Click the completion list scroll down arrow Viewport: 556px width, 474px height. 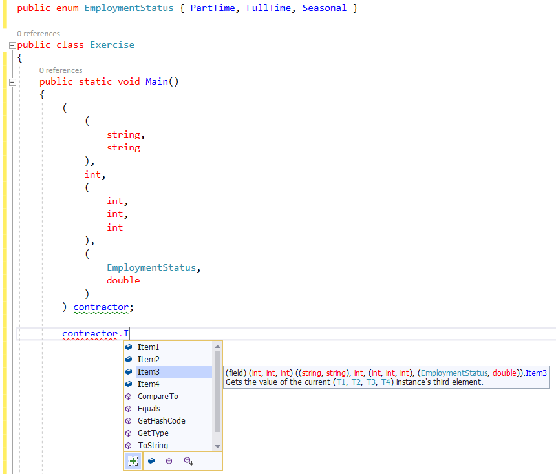[217, 446]
